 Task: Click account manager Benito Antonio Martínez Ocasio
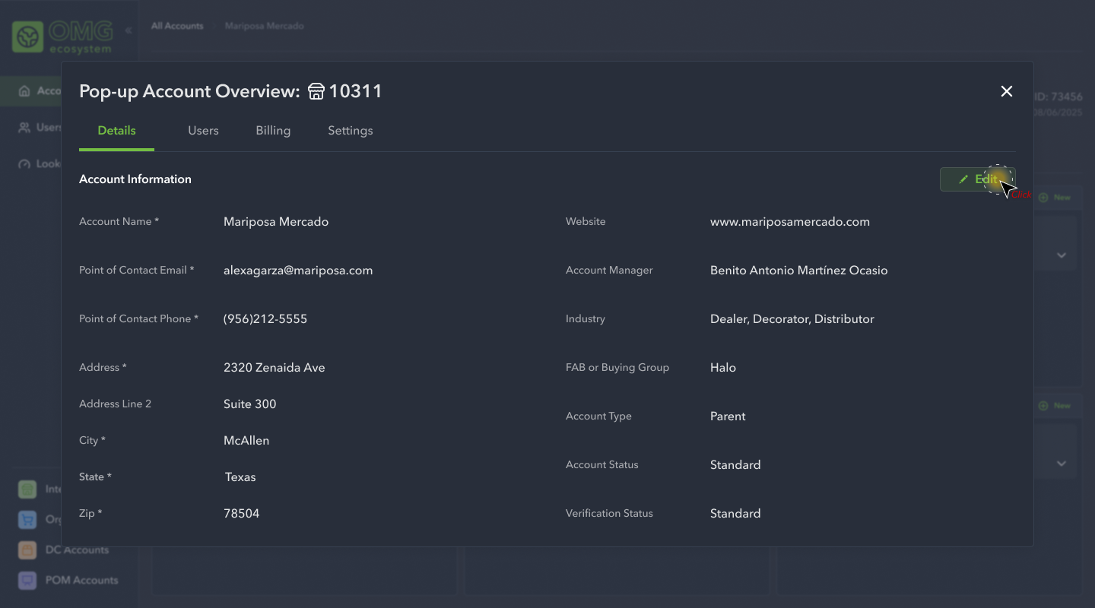point(799,271)
